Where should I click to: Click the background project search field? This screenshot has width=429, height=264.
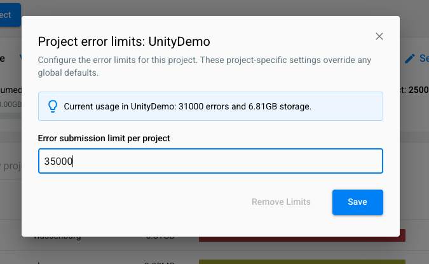[11, 165]
